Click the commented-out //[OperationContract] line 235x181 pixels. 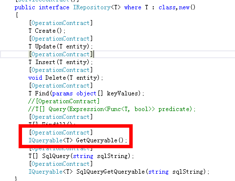64,101
